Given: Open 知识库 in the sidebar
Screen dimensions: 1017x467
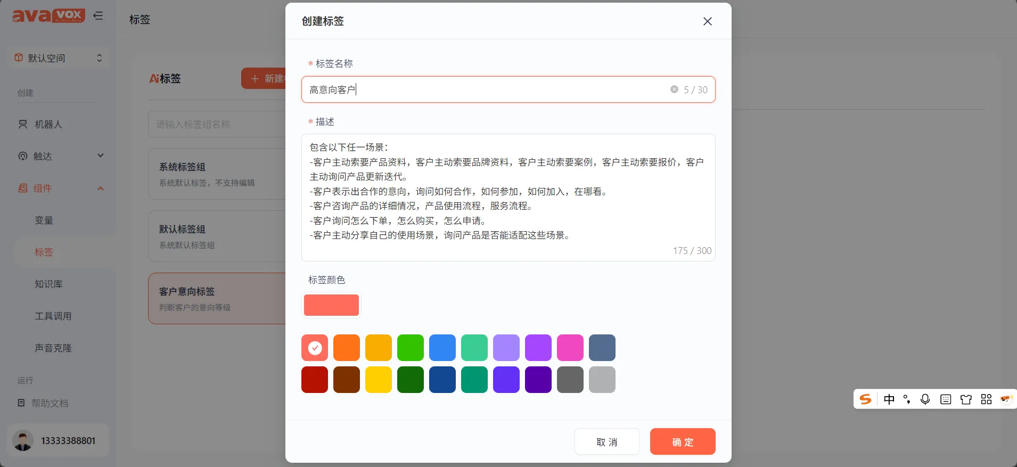Looking at the screenshot, I should (48, 284).
